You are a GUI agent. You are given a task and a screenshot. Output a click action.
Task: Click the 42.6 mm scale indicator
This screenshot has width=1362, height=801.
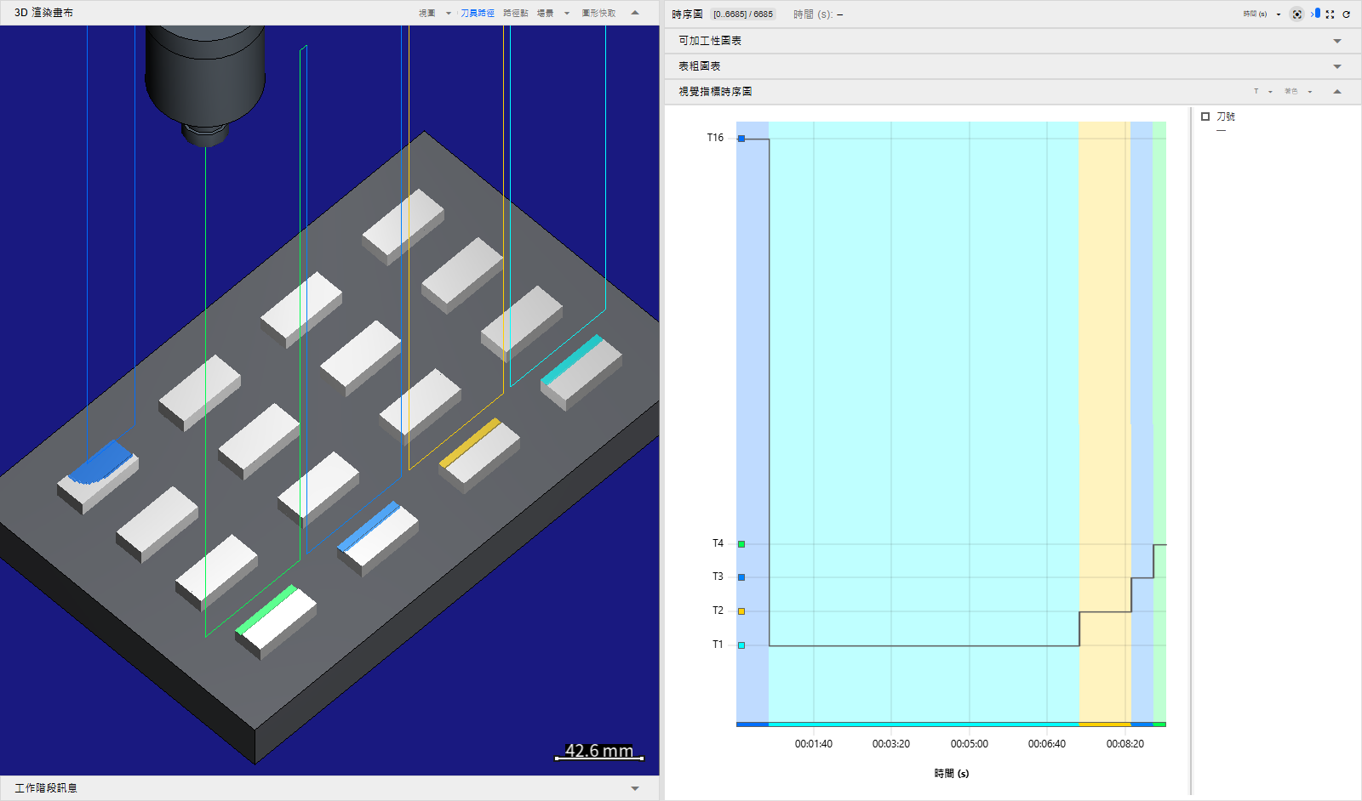tap(599, 752)
